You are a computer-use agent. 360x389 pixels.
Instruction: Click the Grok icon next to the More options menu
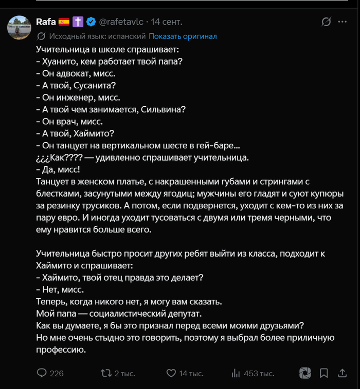tap(326, 22)
